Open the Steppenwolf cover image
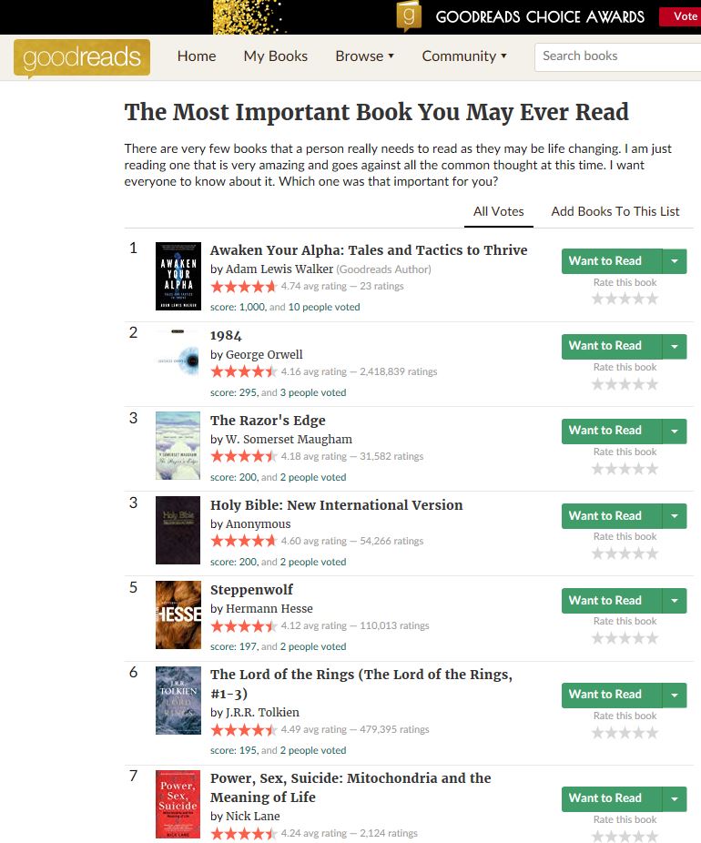The width and height of the screenshot is (701, 843). click(178, 615)
